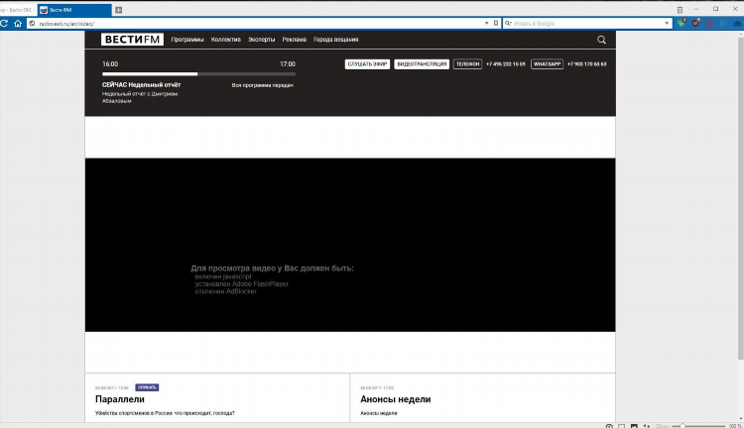This screenshot has width=744, height=428.
Task: Click the purple Слушать badge near Параллели
Action: (147, 387)
